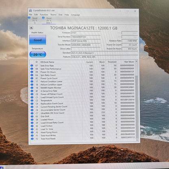Open the Disk menu
Viewport: 169px width, 169px height.
click(x=61, y=15)
